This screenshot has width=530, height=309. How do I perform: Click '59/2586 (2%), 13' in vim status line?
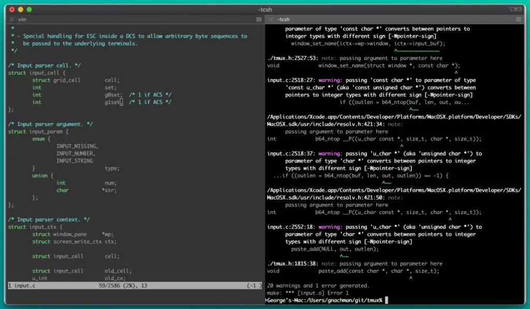point(123,286)
